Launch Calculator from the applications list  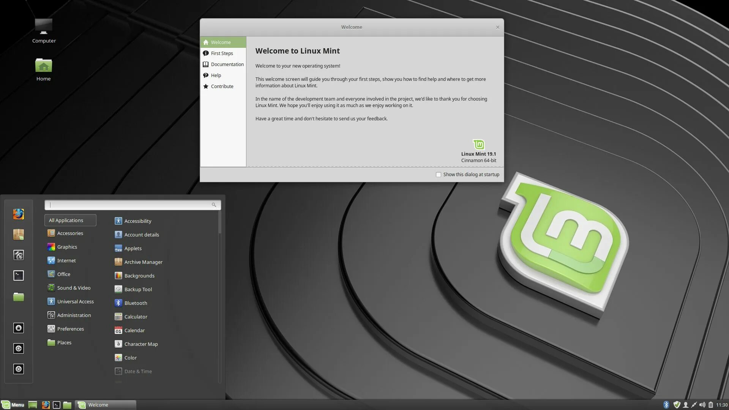(x=136, y=317)
